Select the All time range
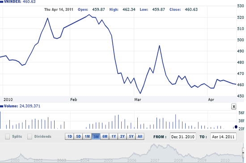Viewport: 246px width, 163px height. (x=140, y=137)
